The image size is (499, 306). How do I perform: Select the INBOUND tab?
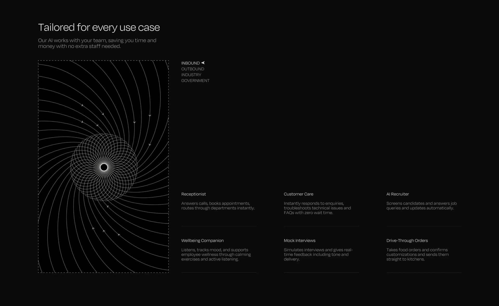pos(190,63)
